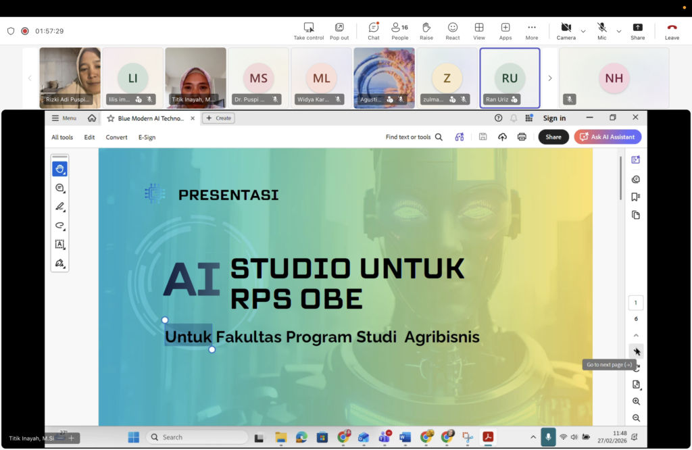Open the Apps panel
Viewport: 692px width, 450px height.
coord(505,28)
